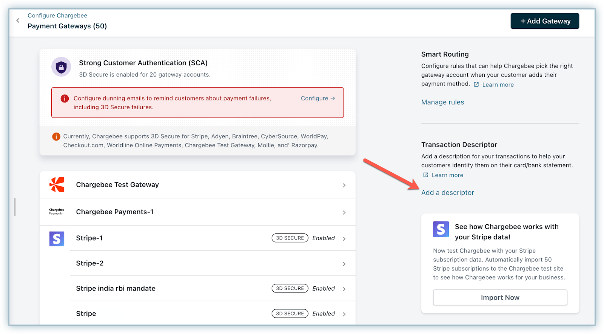Image resolution: width=604 pixels, height=334 pixels.
Task: Click the Import Now button
Action: 500,297
